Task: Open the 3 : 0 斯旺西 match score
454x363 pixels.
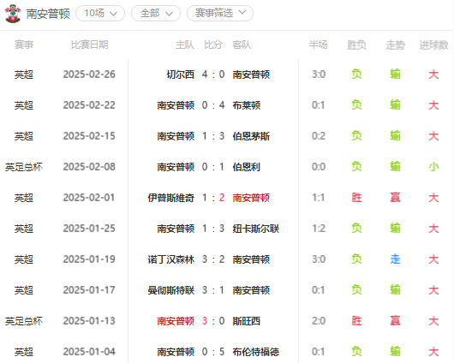Action: click(x=213, y=321)
